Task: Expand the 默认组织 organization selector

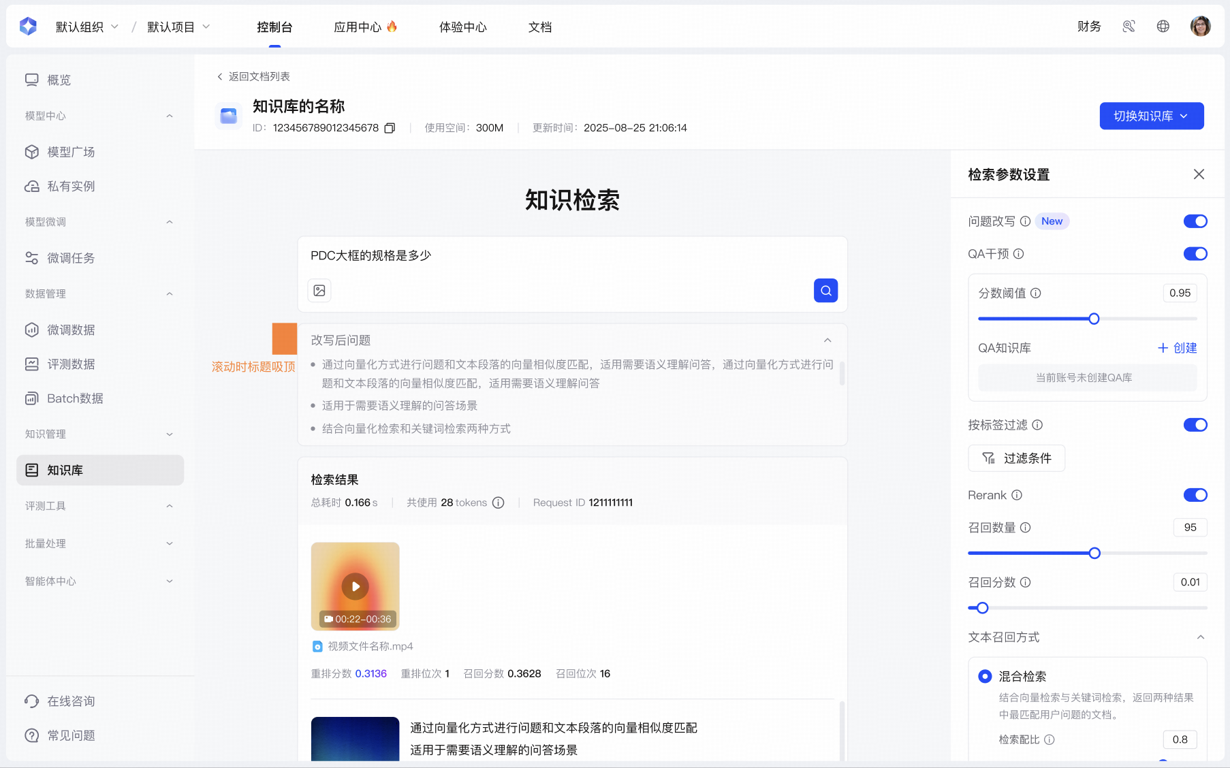Action: coord(87,27)
